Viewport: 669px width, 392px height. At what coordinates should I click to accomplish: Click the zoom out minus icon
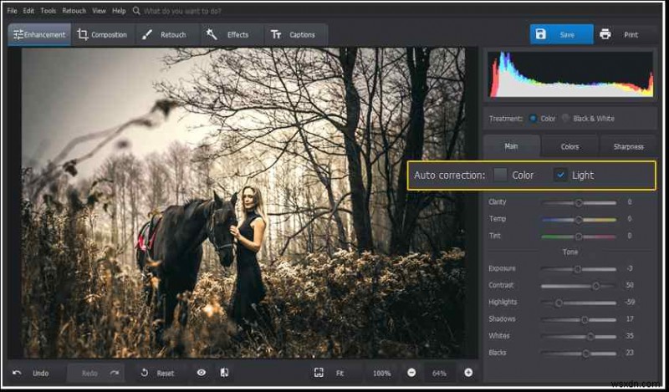coord(411,373)
